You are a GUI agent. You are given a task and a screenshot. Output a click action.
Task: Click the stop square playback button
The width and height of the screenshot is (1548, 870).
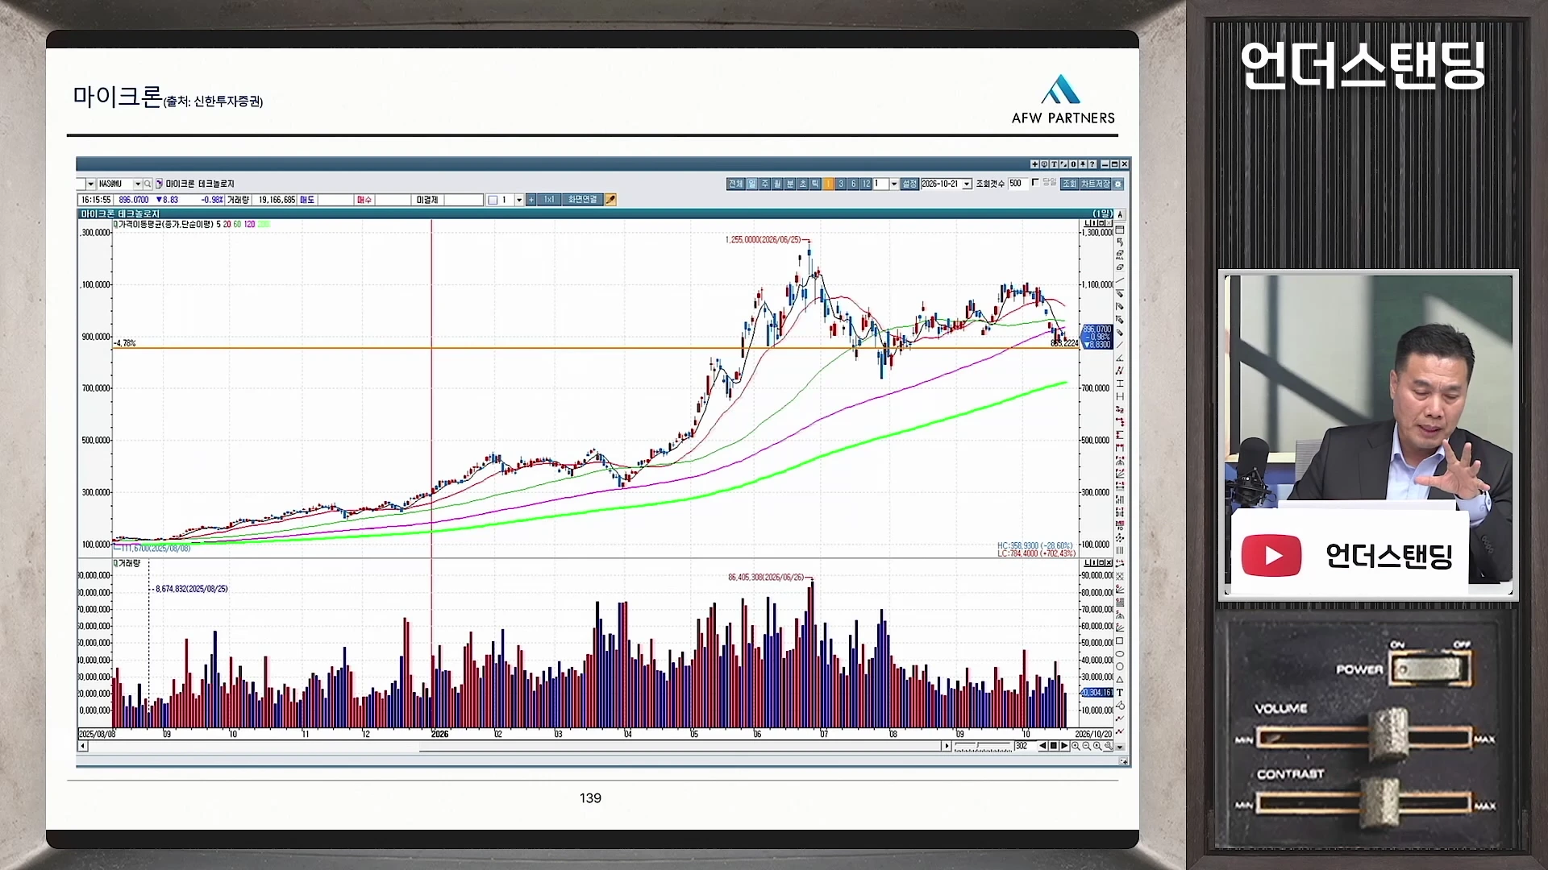[x=1053, y=746]
